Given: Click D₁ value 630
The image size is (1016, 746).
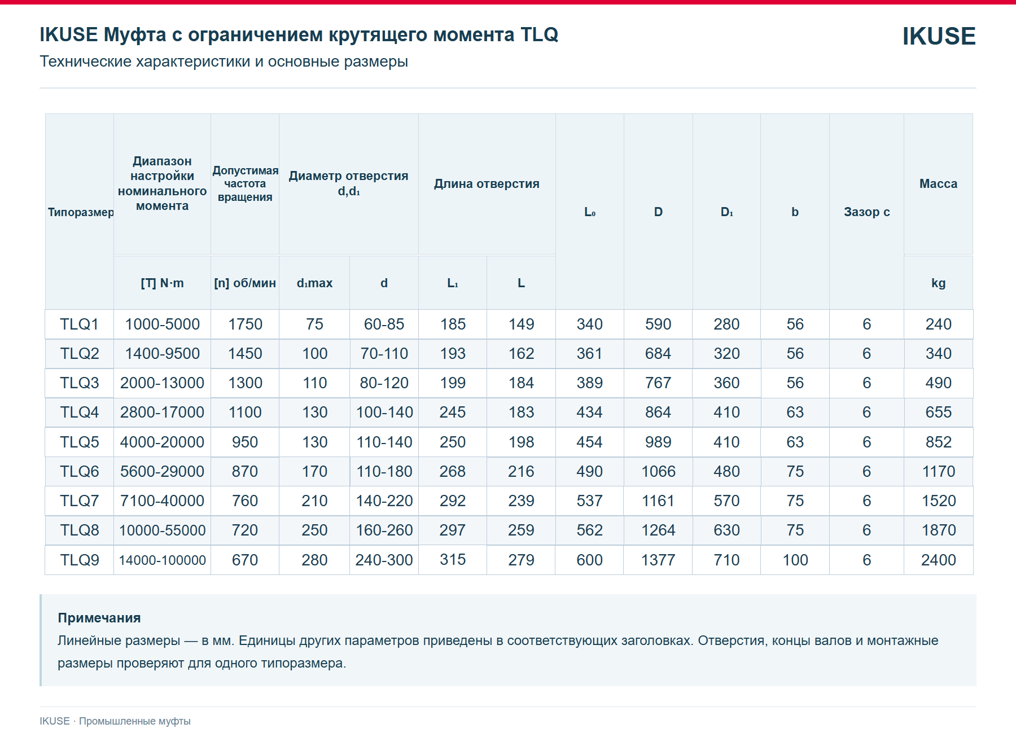Looking at the screenshot, I should coord(726,530).
